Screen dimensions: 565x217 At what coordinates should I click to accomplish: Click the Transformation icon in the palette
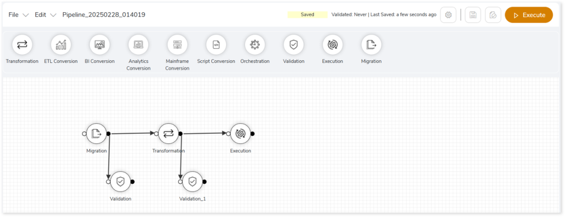coord(22,45)
